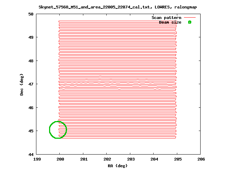The image size is (226, 169).
Task: Click the y-axis tick label 44
Action: pyautogui.click(x=31, y=155)
